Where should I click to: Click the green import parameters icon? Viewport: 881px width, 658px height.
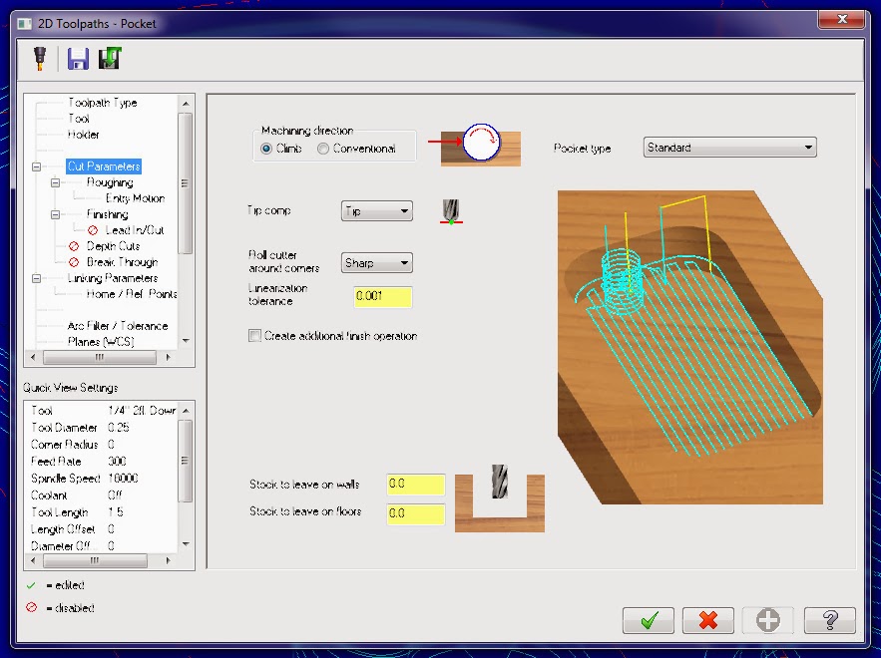coord(110,58)
